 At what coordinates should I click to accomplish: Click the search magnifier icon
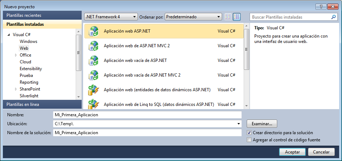pos(333,17)
